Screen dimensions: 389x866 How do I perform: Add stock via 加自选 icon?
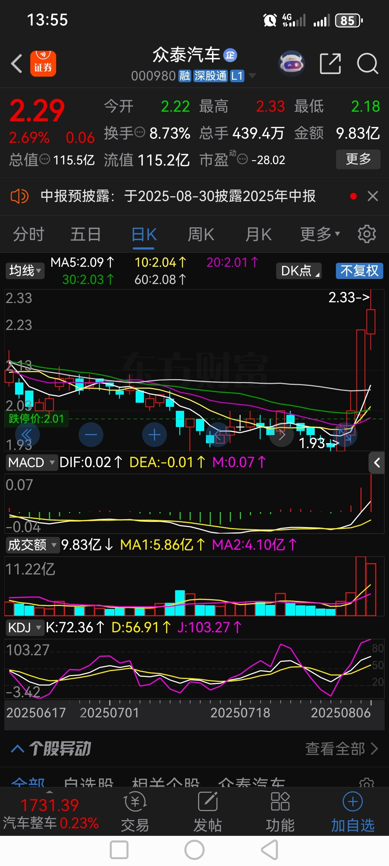(x=353, y=812)
